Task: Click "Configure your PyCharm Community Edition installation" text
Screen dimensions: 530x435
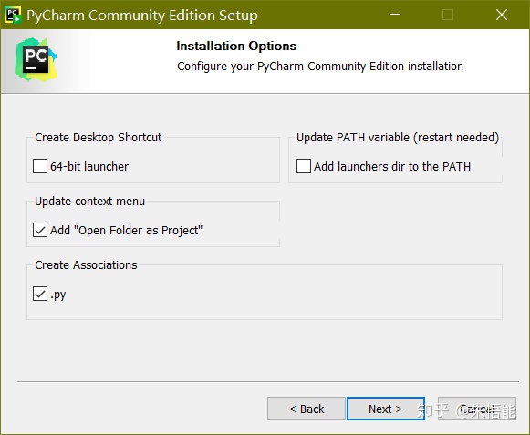Action: pos(320,67)
